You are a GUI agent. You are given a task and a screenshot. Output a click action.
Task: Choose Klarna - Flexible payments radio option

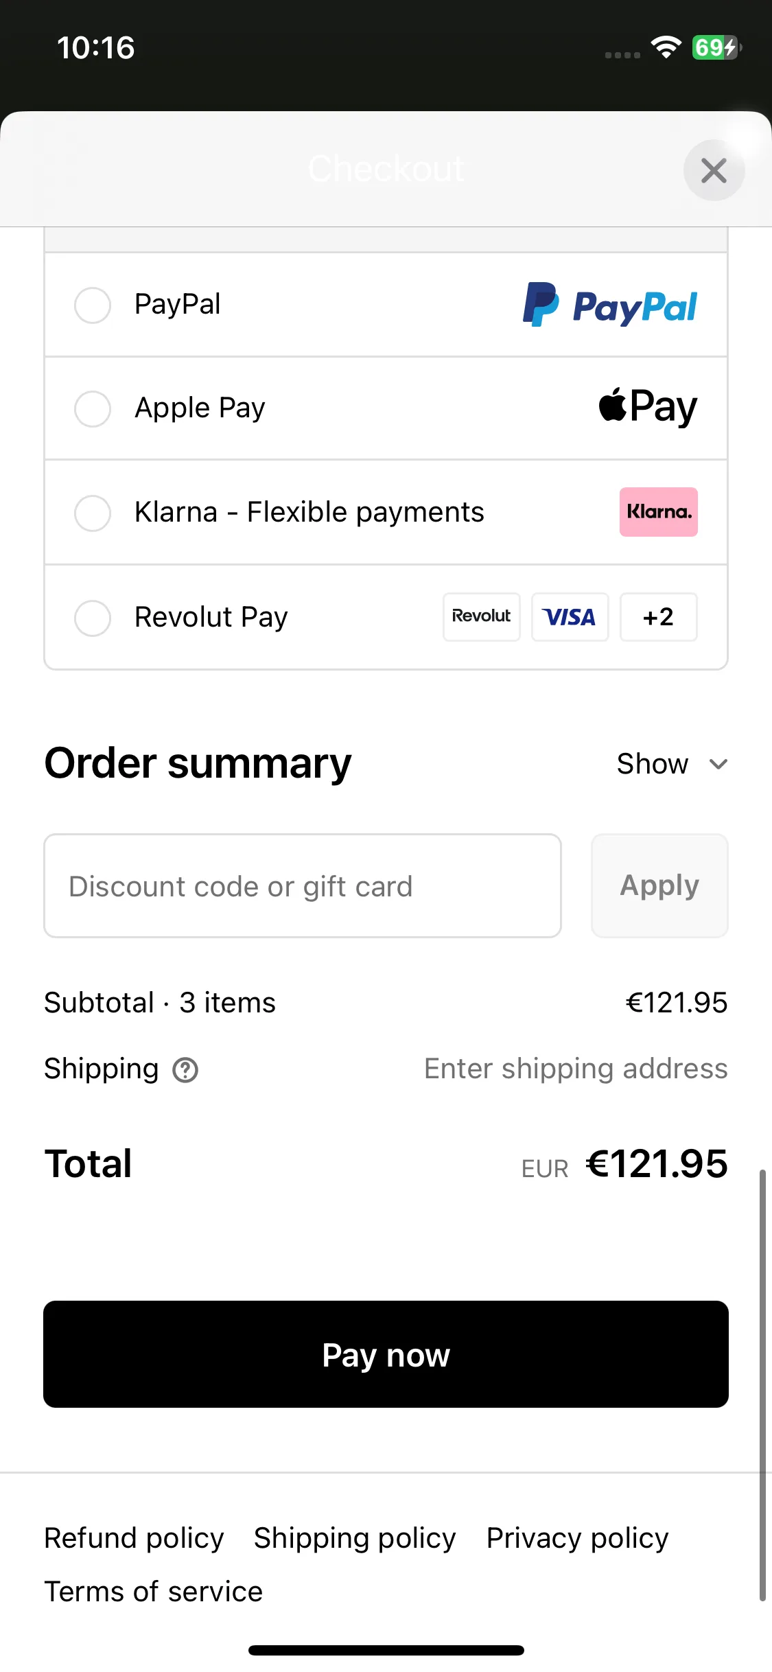click(x=93, y=513)
